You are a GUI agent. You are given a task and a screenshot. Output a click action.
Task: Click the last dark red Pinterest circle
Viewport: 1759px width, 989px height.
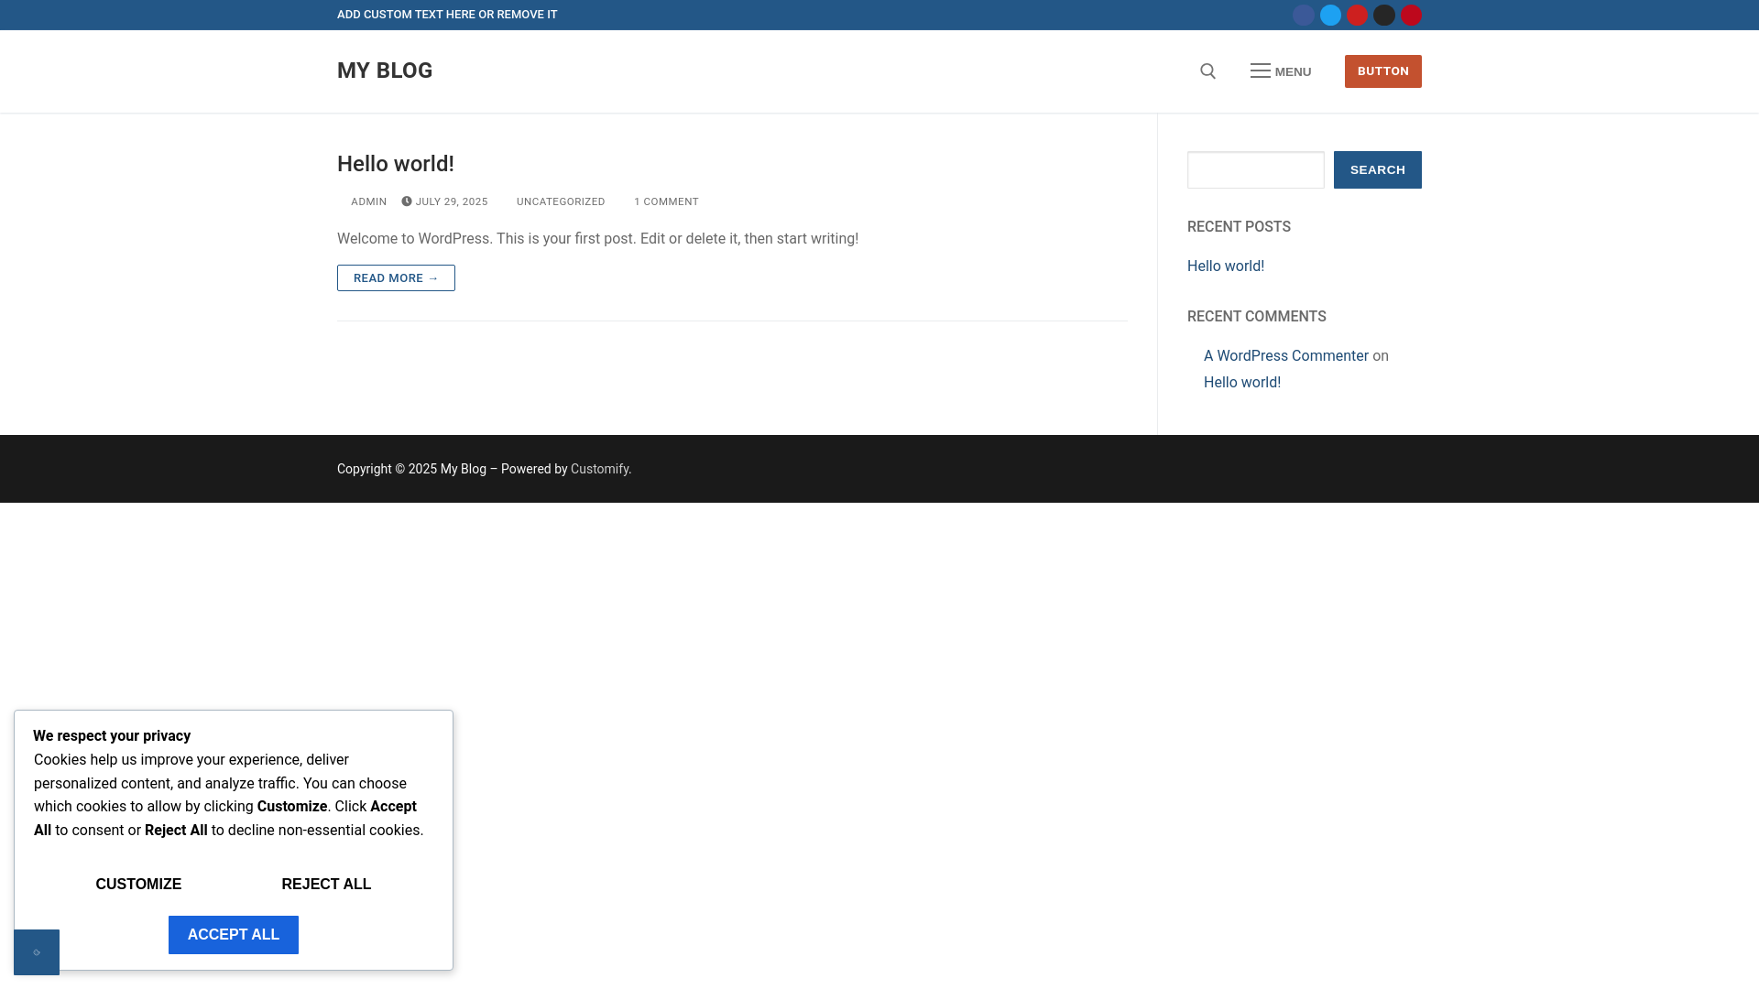click(x=1411, y=16)
